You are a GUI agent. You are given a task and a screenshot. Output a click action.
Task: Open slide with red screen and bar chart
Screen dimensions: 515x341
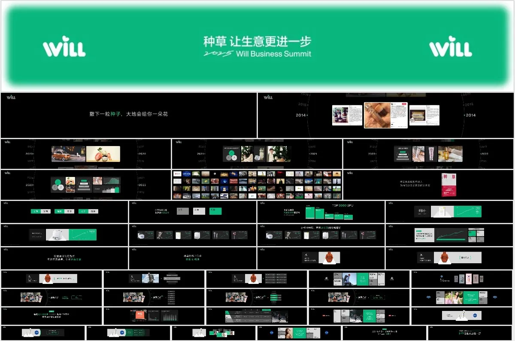pyautogui.click(x=154, y=316)
